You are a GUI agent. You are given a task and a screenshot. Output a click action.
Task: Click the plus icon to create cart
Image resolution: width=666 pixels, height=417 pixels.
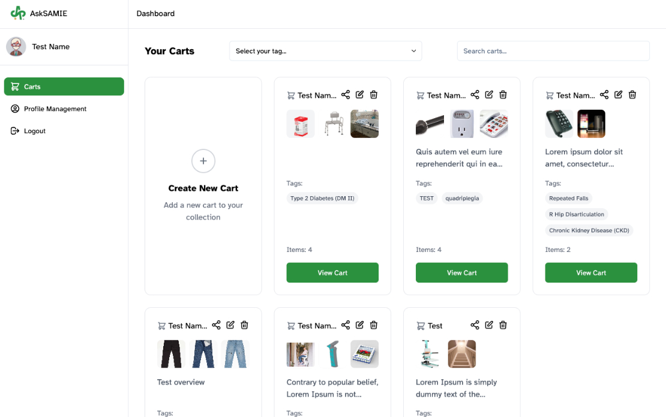(x=203, y=161)
